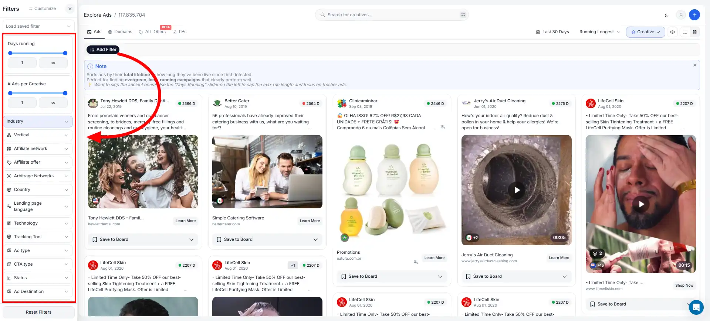The height and width of the screenshot is (321, 710).
Task: Click the Customize filters option
Action: (42, 8)
